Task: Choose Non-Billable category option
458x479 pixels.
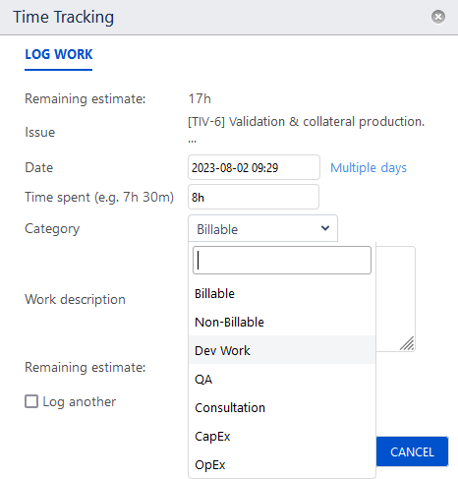Action: pyautogui.click(x=282, y=322)
